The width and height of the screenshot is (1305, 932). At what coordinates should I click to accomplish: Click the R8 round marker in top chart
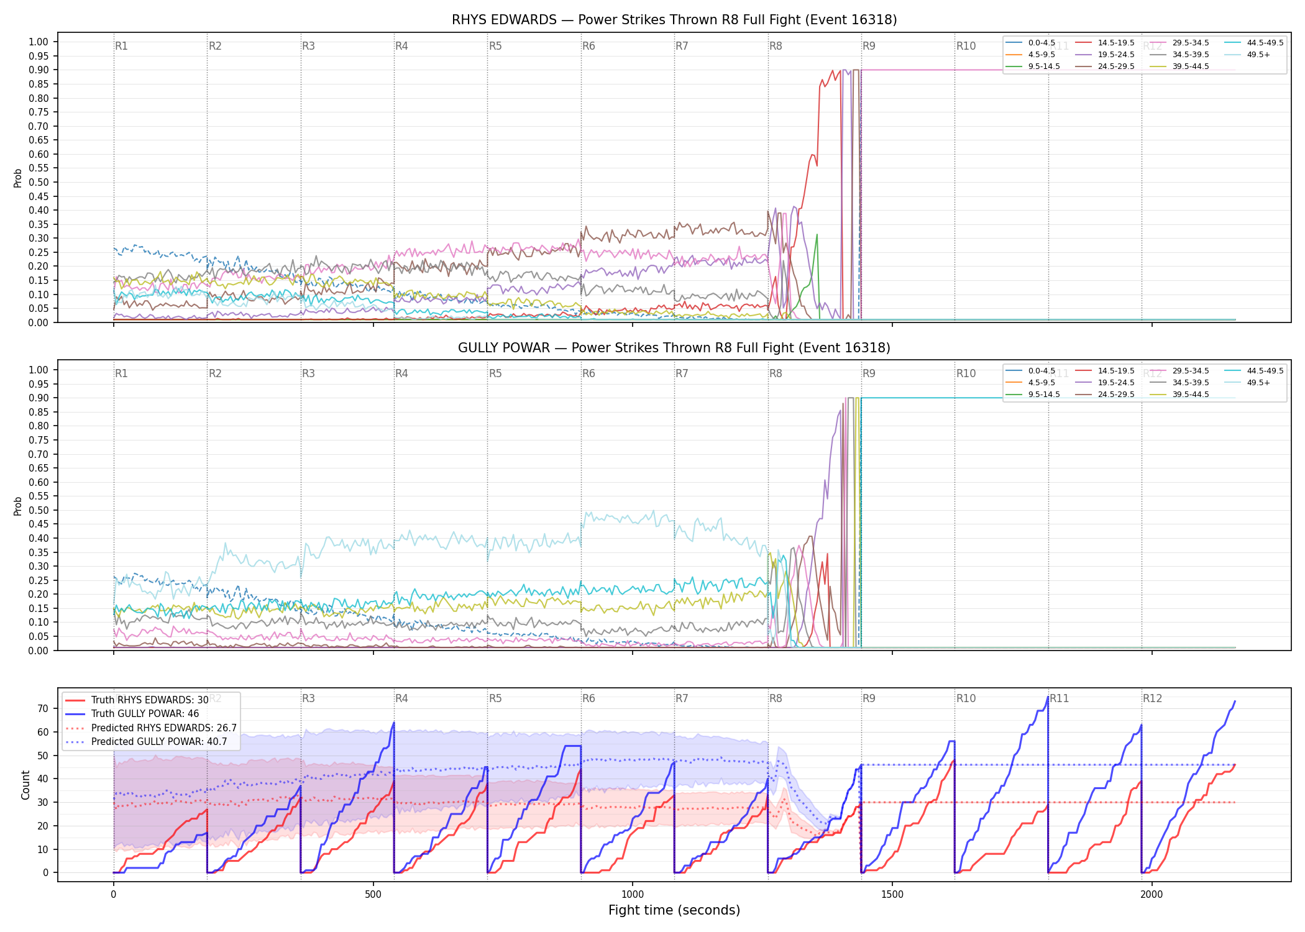[x=776, y=46]
